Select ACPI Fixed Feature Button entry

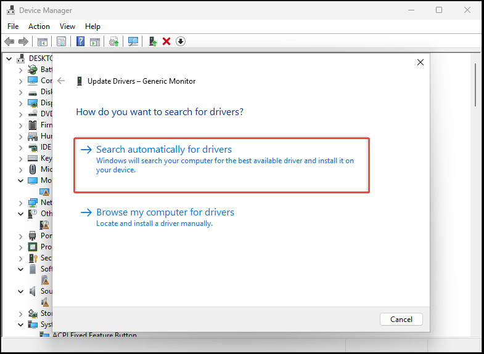tap(94, 334)
